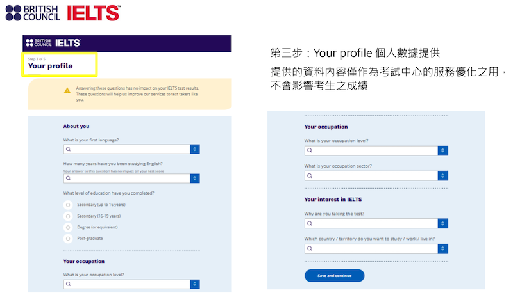Click the 'What level of education have you completed?' label
Viewport: 513px width, 295px height.
point(108,193)
